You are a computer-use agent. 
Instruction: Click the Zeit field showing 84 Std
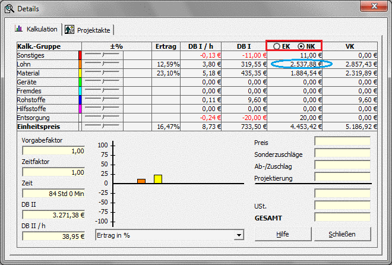[53, 194]
